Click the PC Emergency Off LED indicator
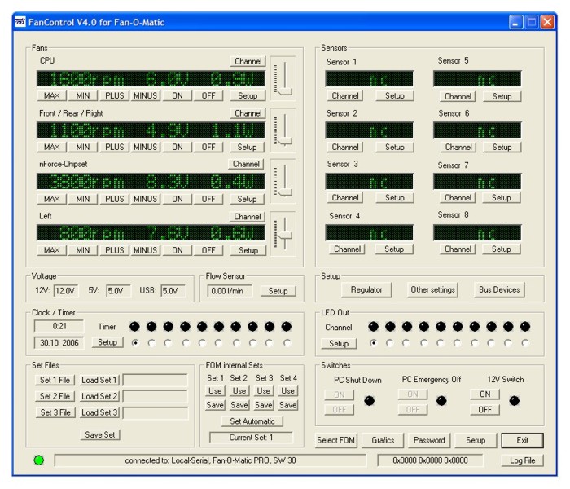The width and height of the screenshot is (570, 489). coord(441,401)
